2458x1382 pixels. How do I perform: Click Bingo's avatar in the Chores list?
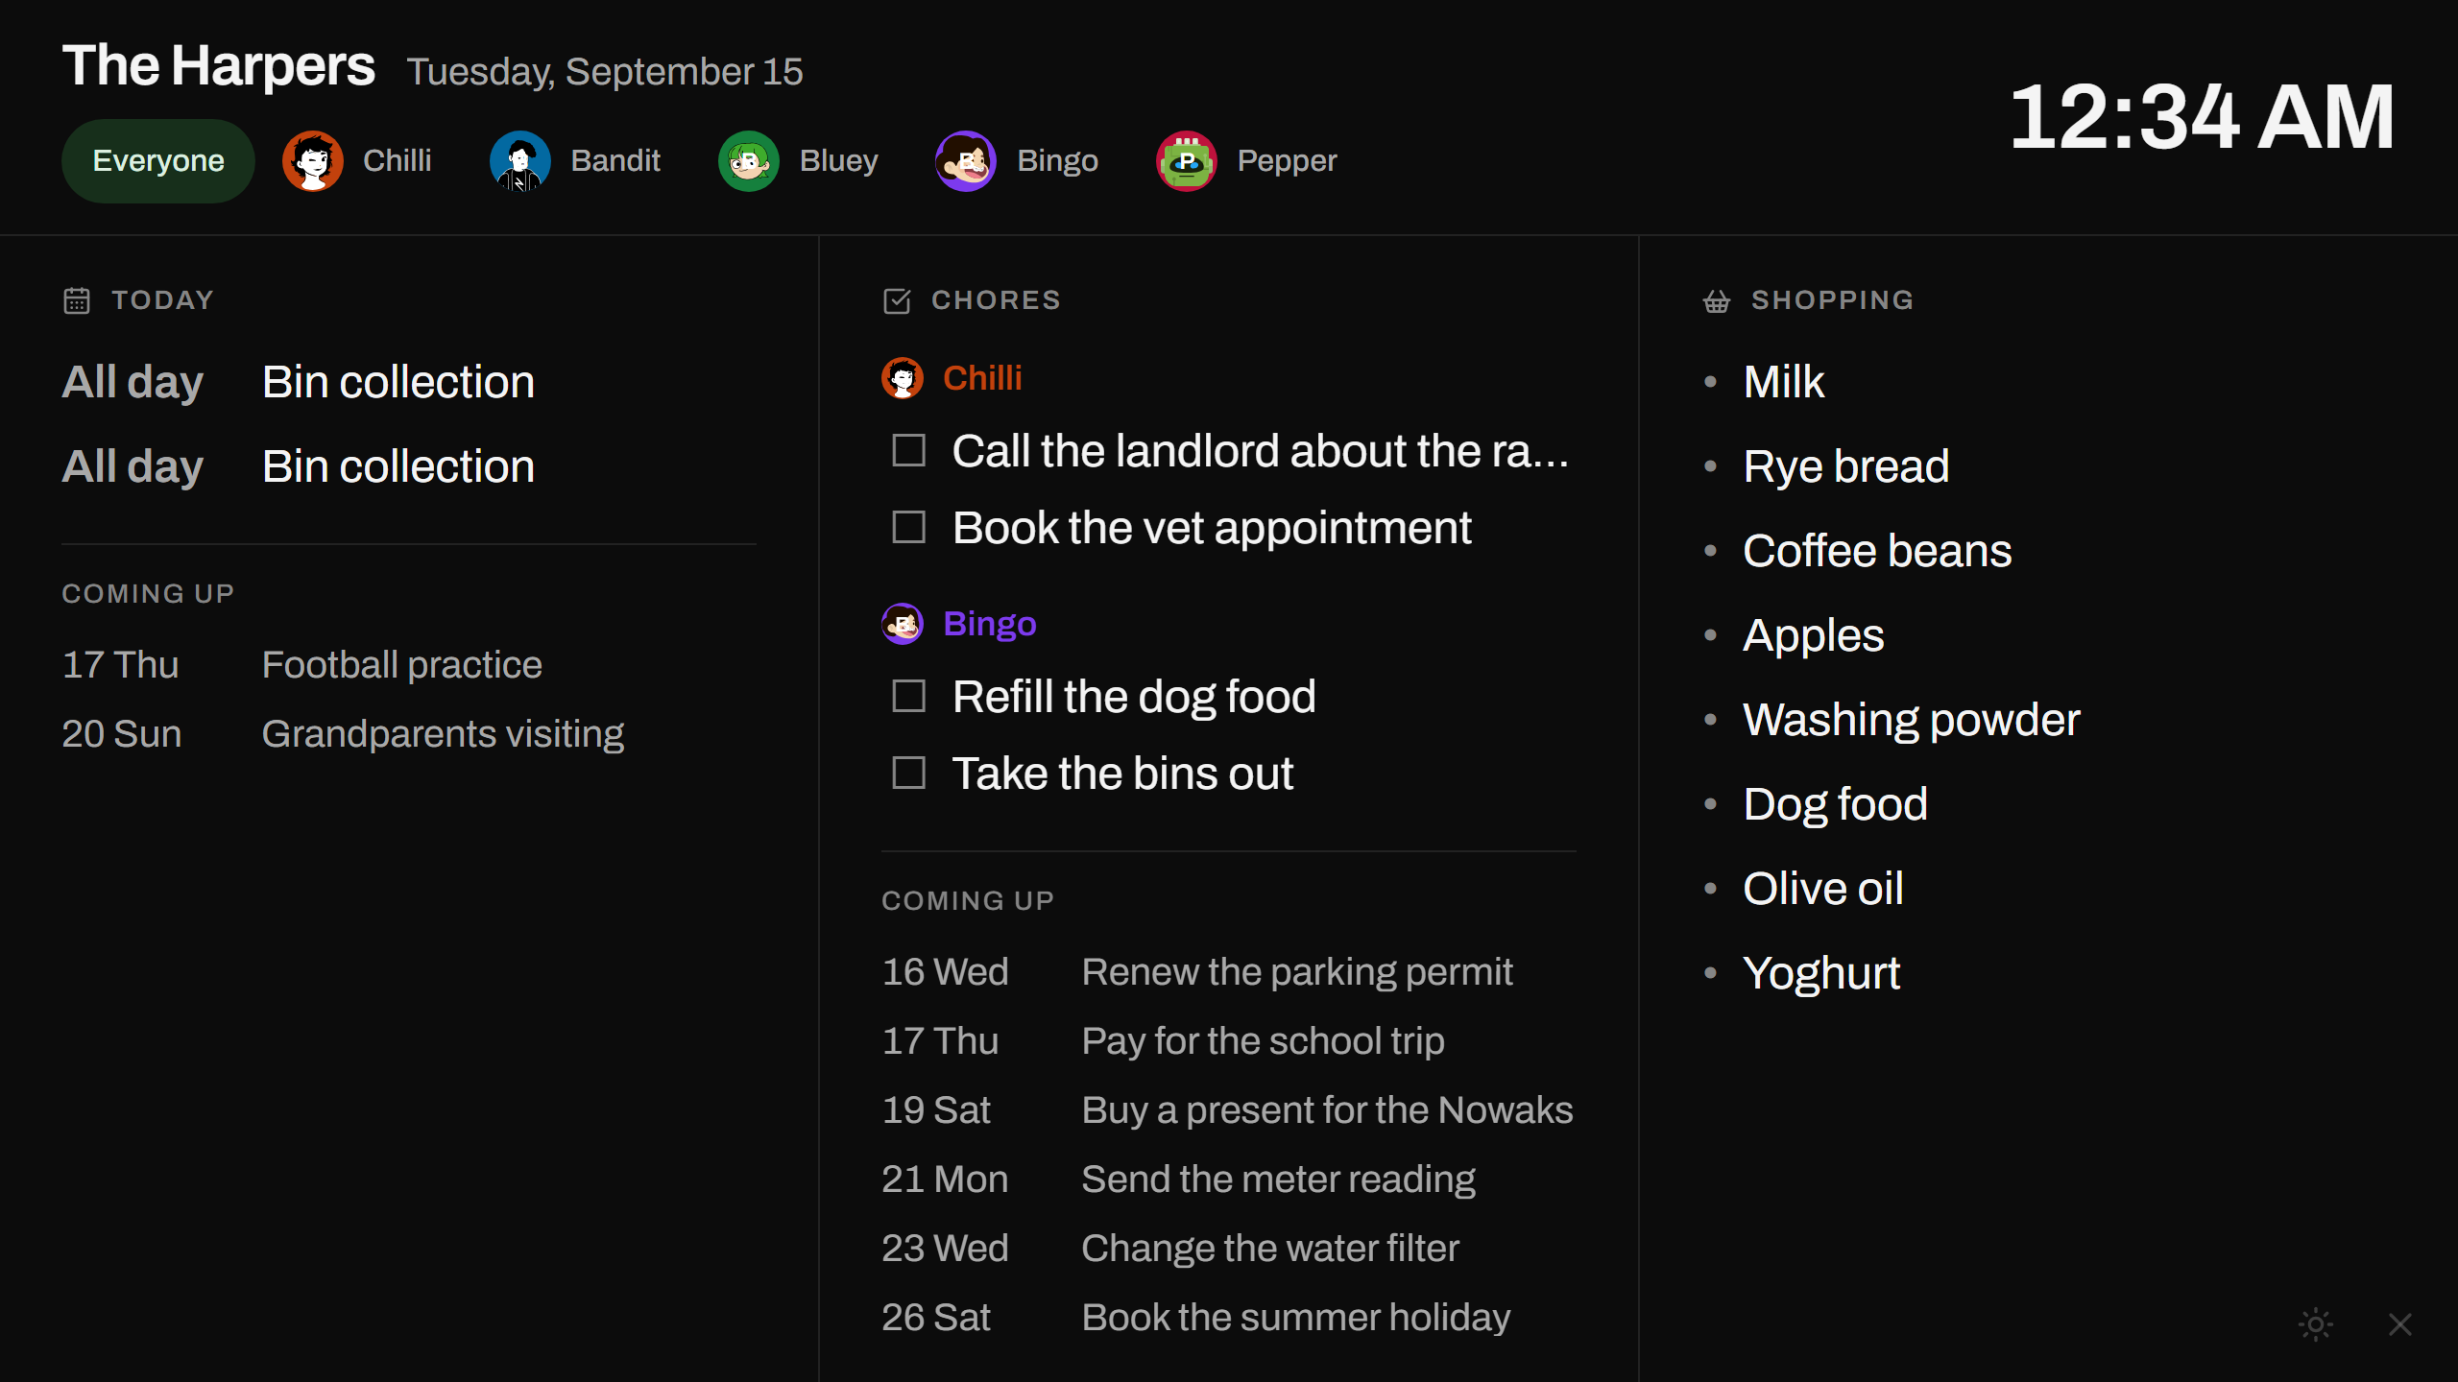coord(903,624)
